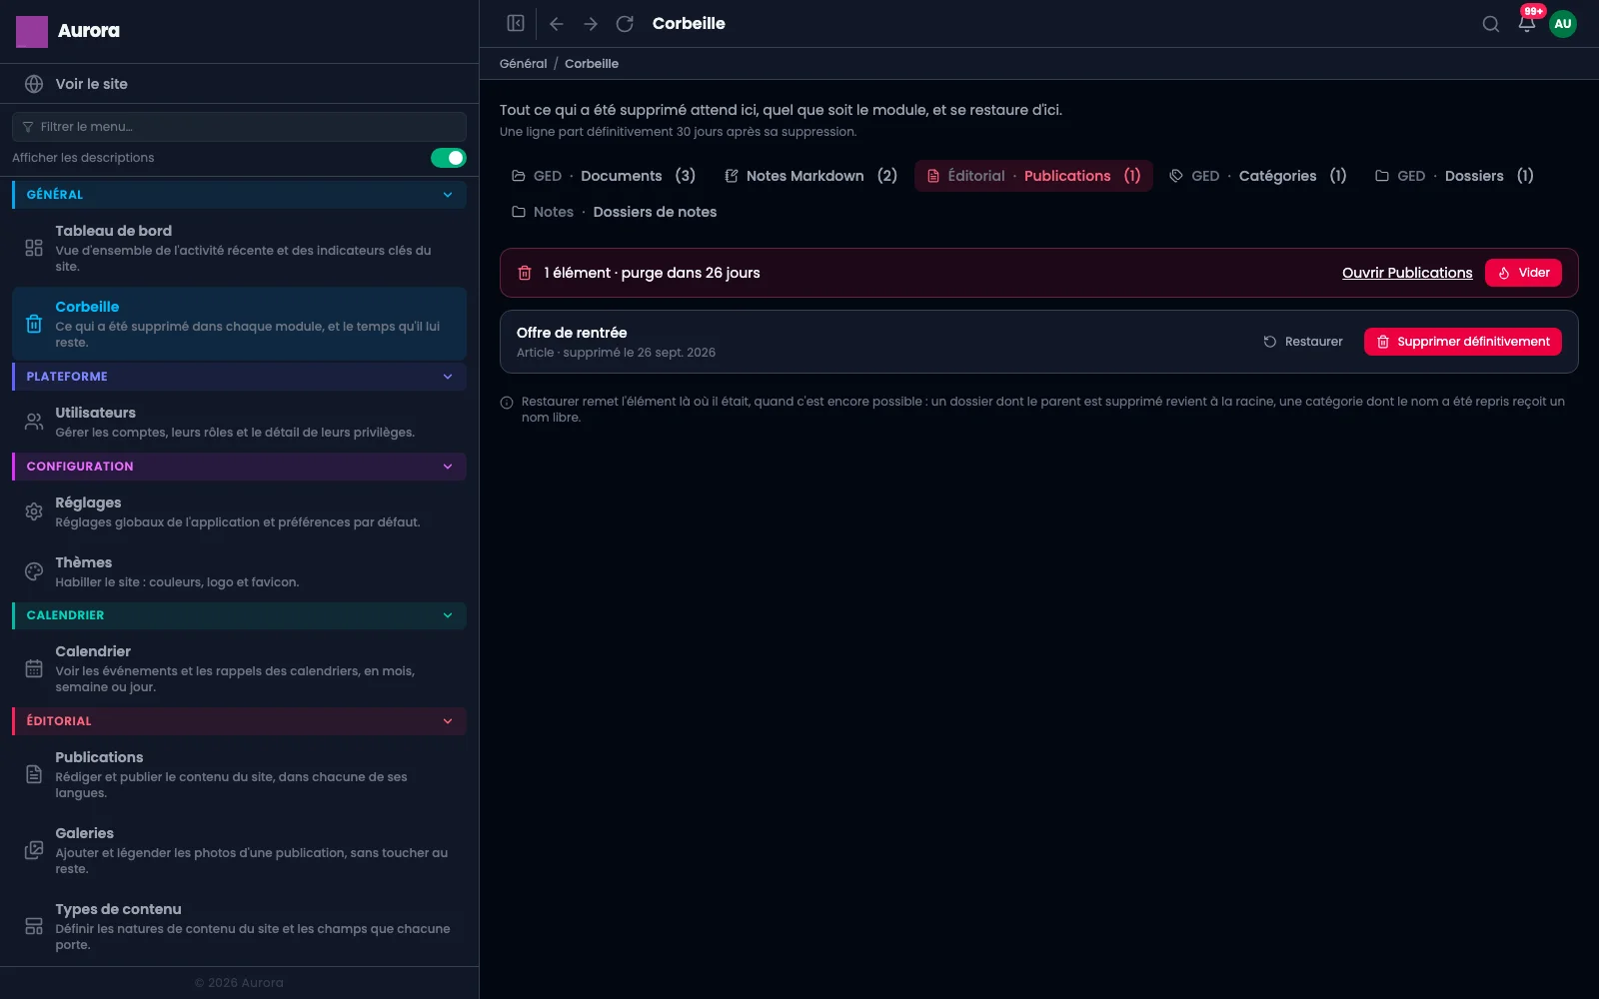The width and height of the screenshot is (1599, 999).
Task: Collapse the GÉNÉRAL section
Action: (x=239, y=195)
